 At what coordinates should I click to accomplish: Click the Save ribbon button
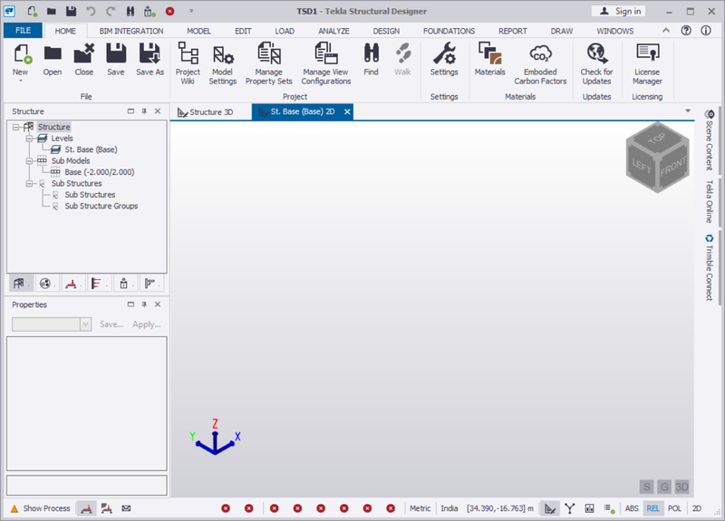[x=116, y=59]
